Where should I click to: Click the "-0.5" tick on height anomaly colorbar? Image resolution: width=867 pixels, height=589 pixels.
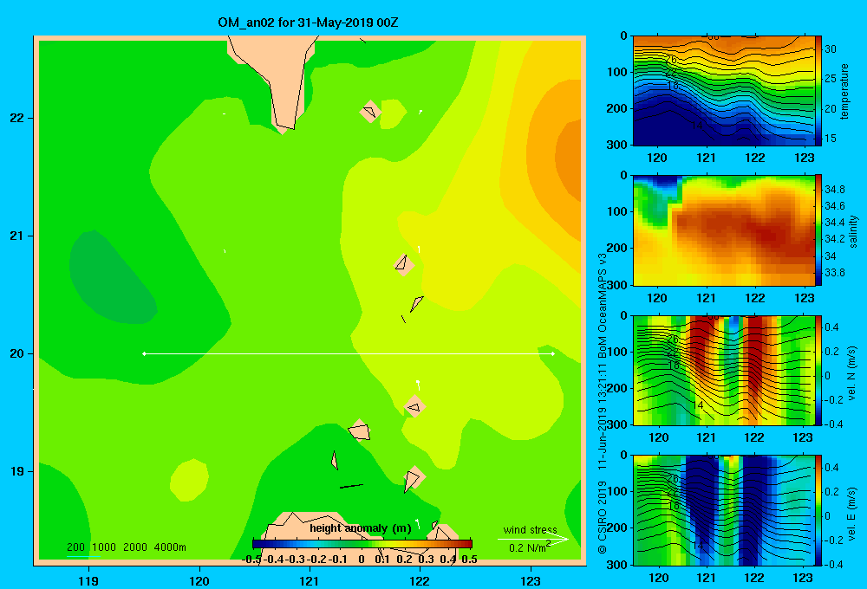pos(251,560)
